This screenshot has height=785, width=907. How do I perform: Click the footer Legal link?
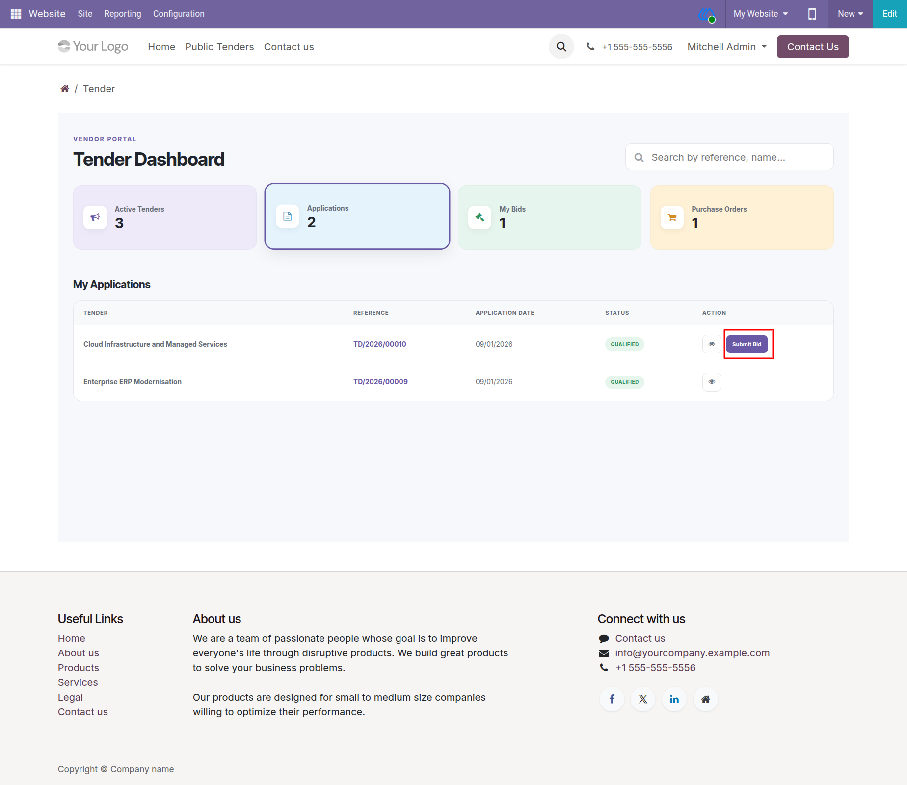pos(70,697)
